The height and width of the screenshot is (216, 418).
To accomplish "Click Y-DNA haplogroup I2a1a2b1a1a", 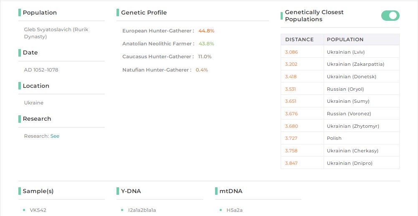I will click(142, 210).
